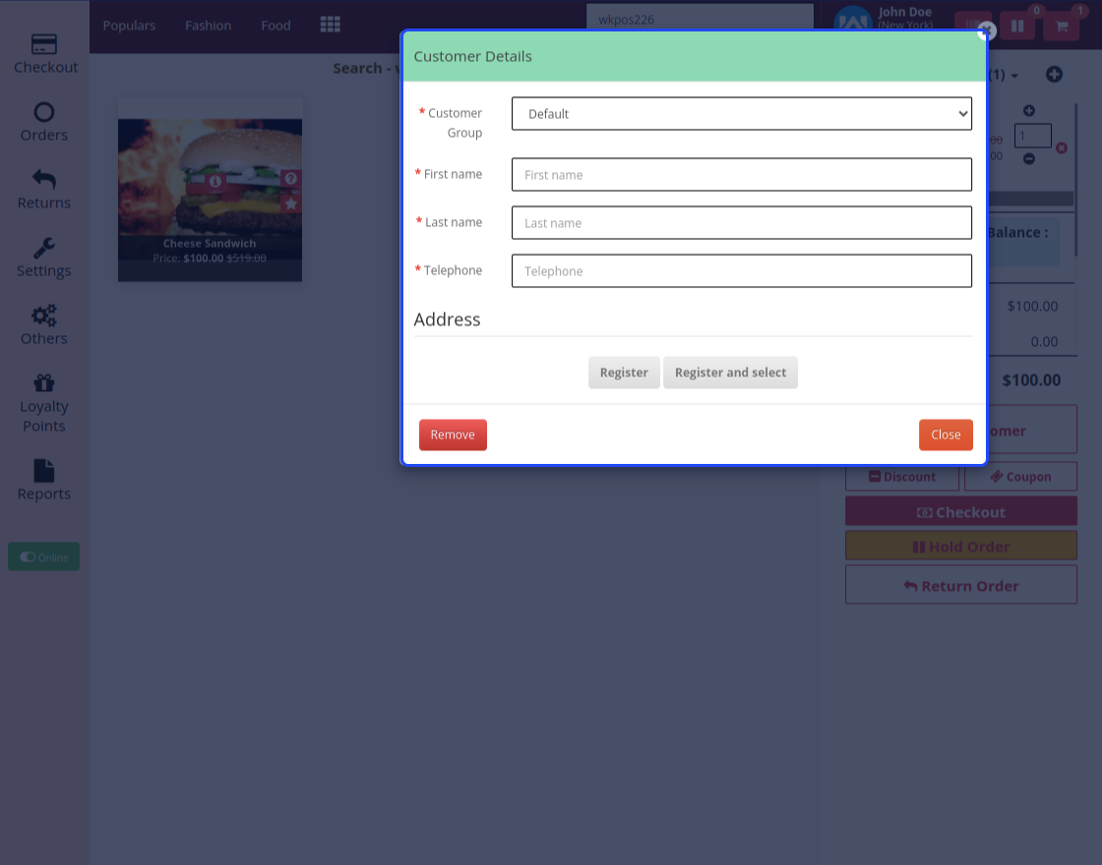
Task: Open the category grid icon in top bar
Action: tap(330, 25)
